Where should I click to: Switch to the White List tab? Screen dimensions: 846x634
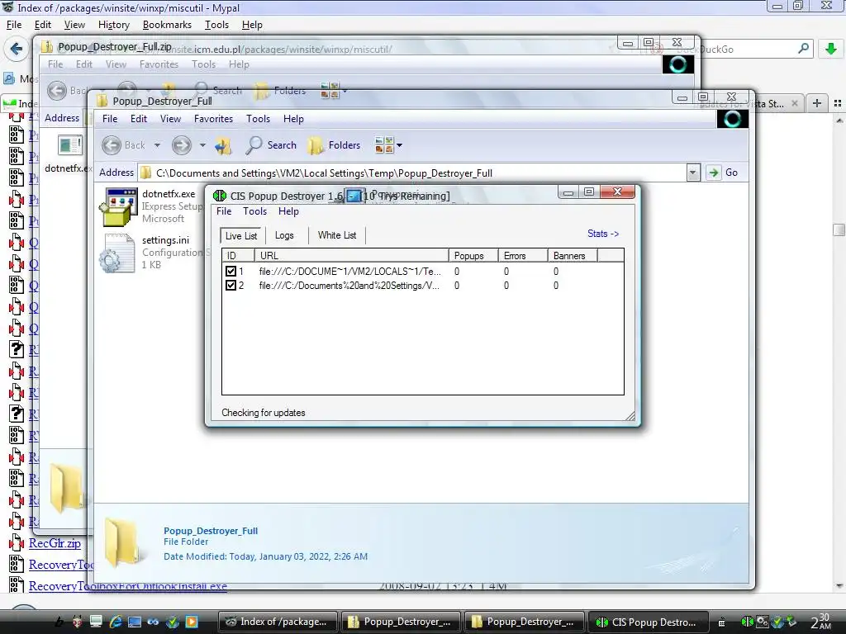(337, 235)
